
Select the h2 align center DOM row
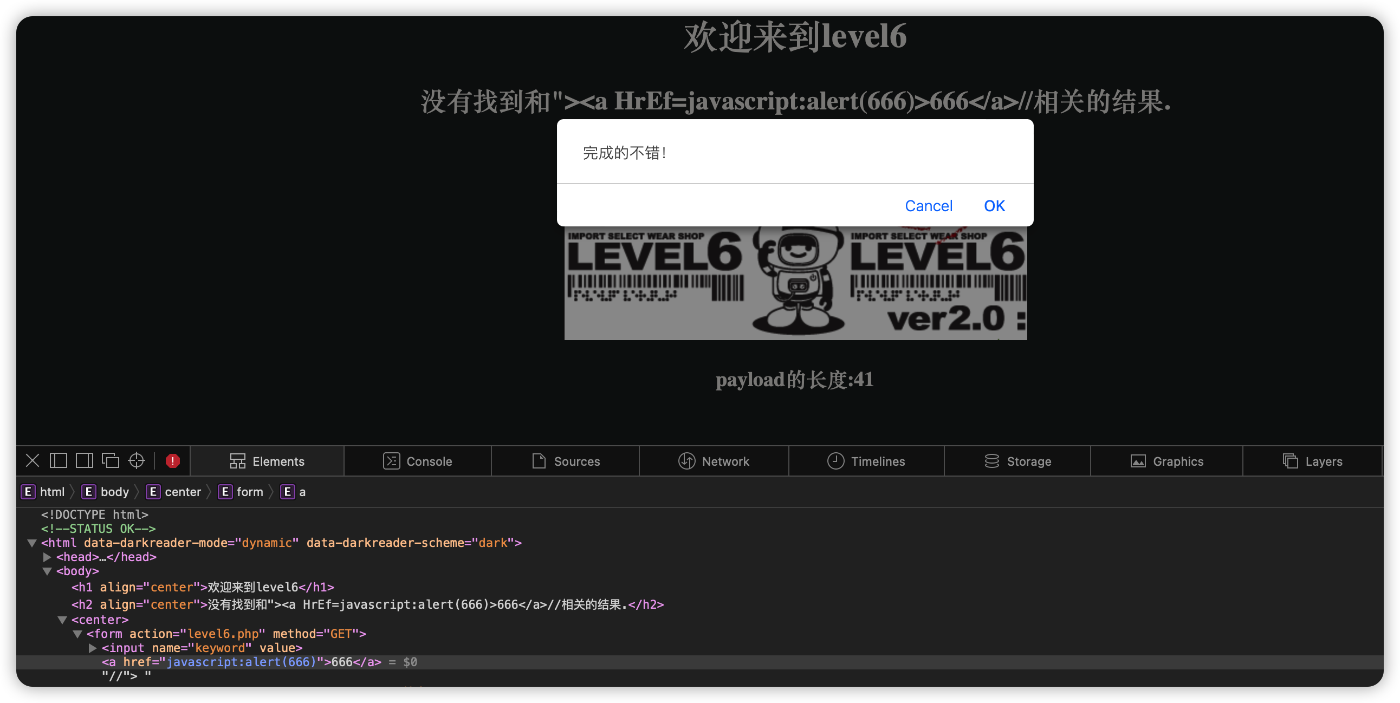coord(367,604)
